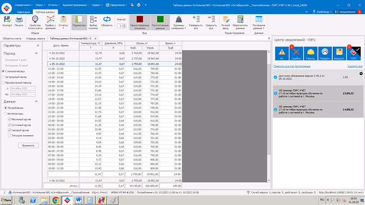Collapse the Данные section
The image size is (365, 205).
(36, 101)
